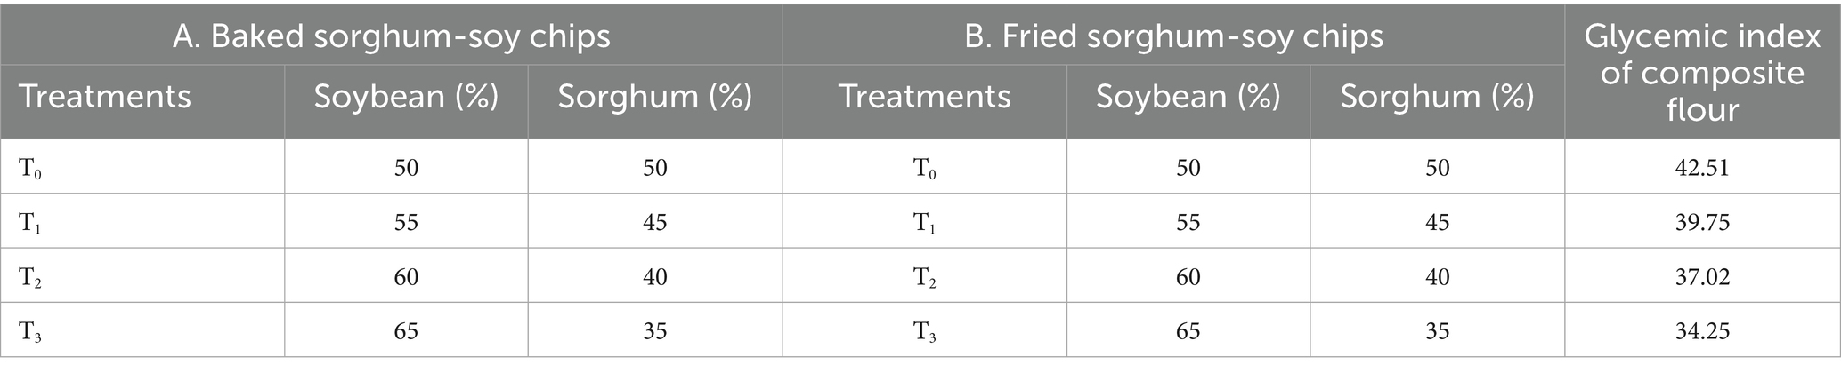This screenshot has width=1841, height=373.
Task: Click the T3 treatment cell in Fried section
Action: pos(924,332)
